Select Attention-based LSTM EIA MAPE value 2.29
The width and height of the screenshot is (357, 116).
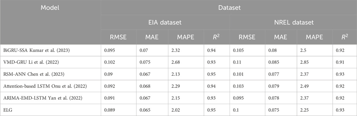175,86
